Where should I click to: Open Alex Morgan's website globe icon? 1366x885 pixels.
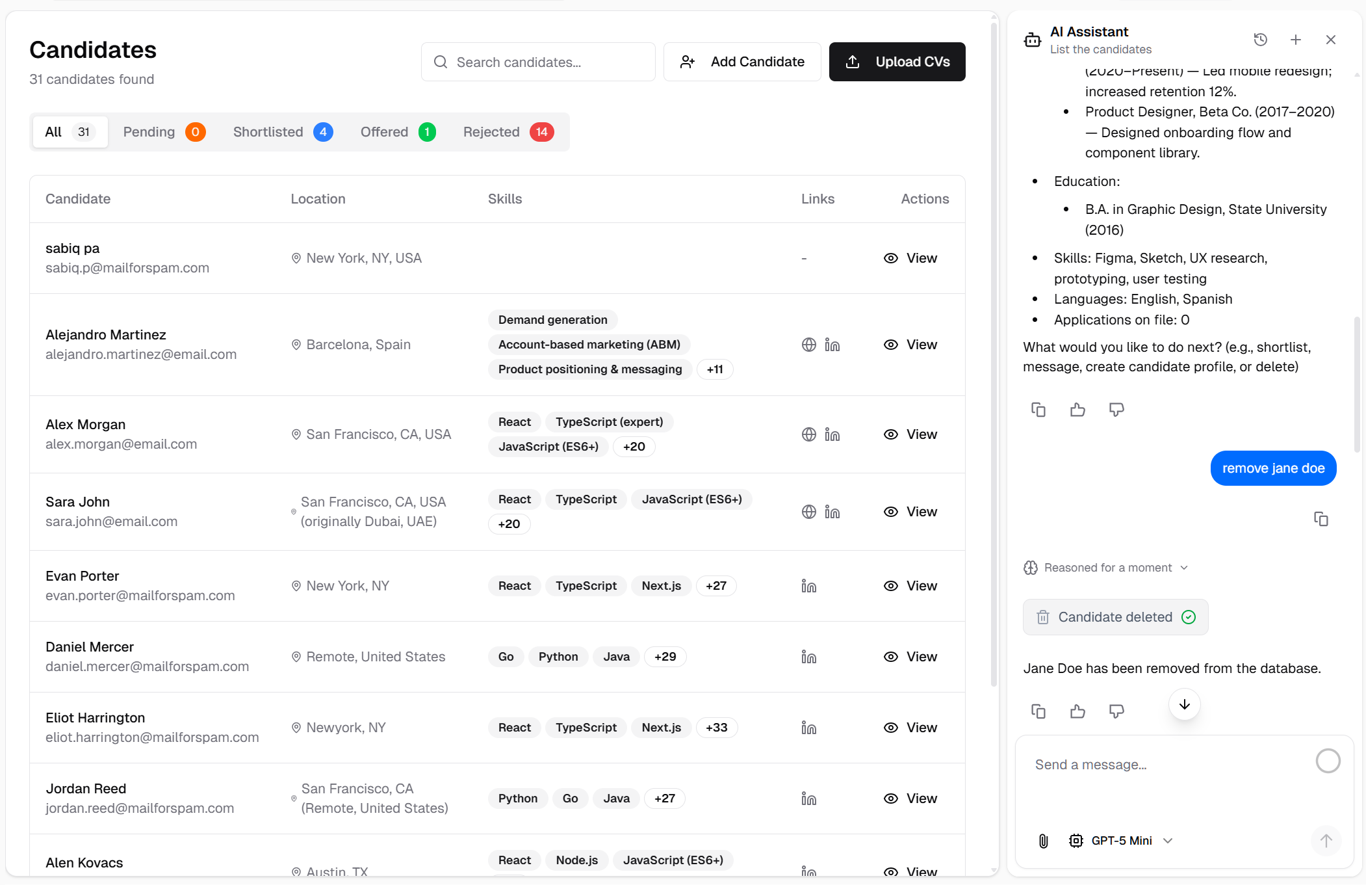pyautogui.click(x=808, y=434)
